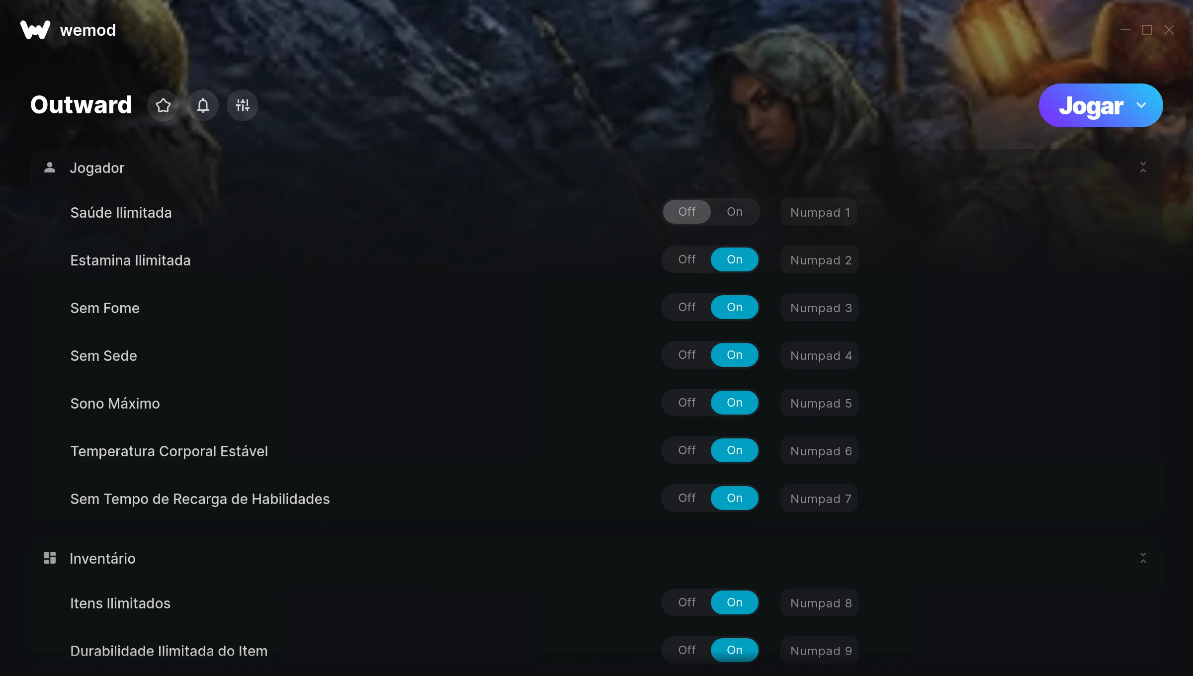Switch Sem Fome to Off
Image resolution: width=1193 pixels, height=676 pixels.
click(687, 307)
